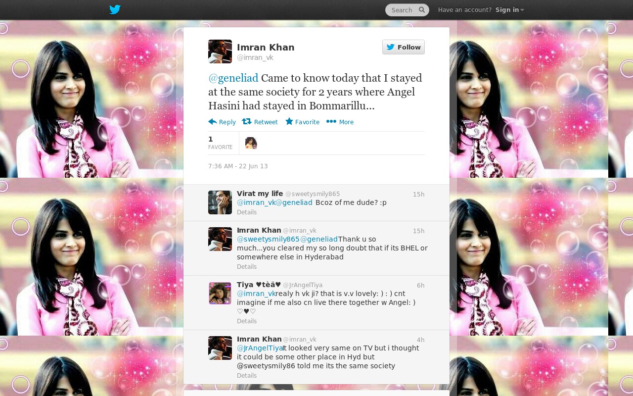Open @imran_vk mention in Tiya's reply

(x=256, y=294)
